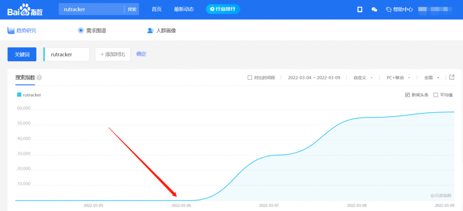Open 行业排行 industry ranking

[223, 9]
